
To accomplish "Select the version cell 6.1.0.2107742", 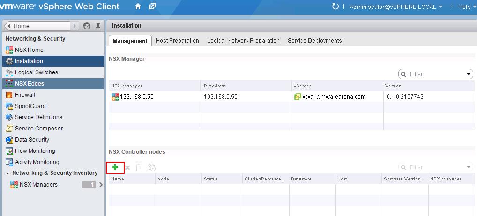I will pos(429,97).
